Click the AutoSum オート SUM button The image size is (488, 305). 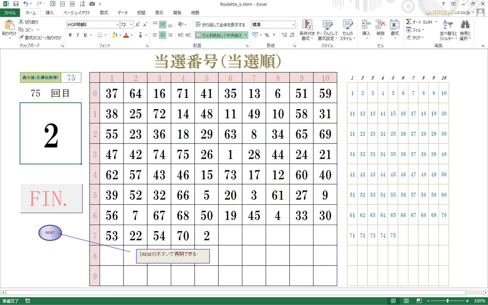(420, 22)
